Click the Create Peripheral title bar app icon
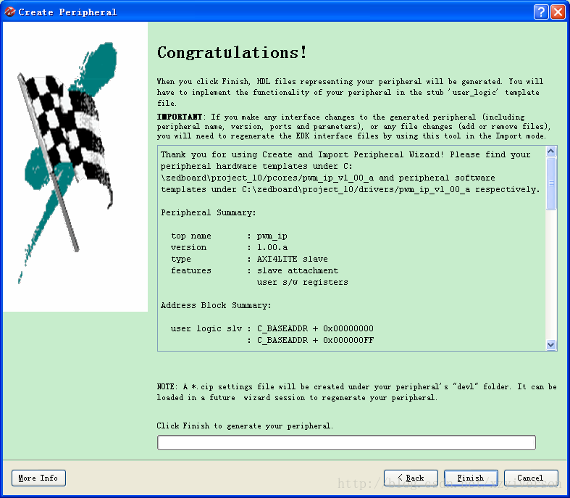The height and width of the screenshot is (498, 570). point(10,12)
